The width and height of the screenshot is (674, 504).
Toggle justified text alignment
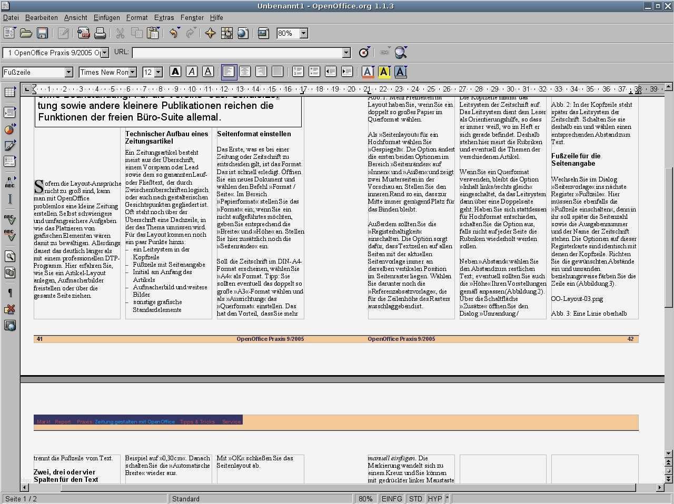[x=277, y=72]
